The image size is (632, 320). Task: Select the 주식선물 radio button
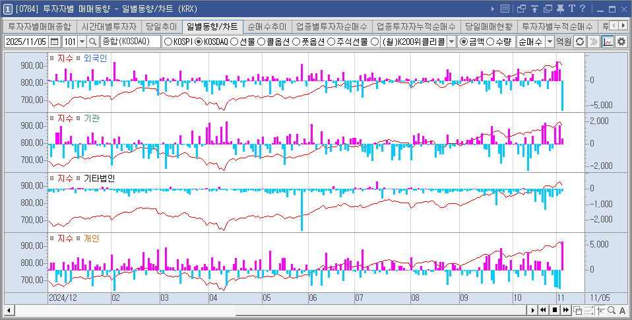331,42
